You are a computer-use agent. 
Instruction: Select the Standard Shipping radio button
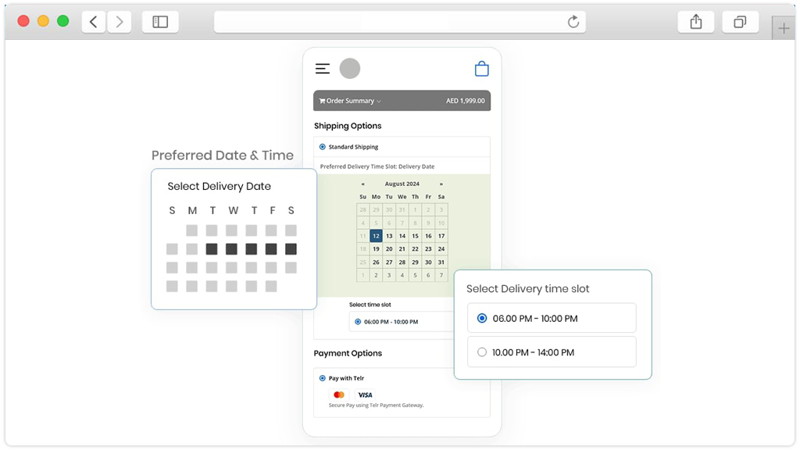coord(322,147)
